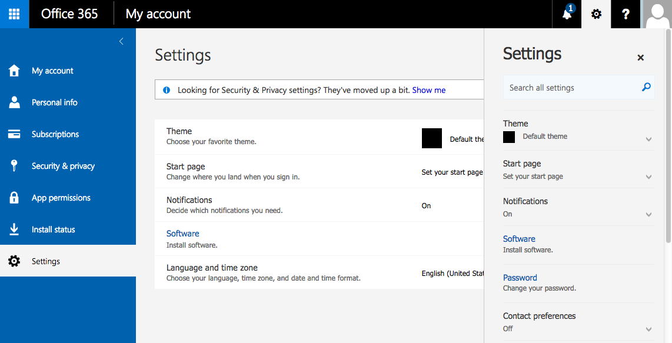This screenshot has width=672, height=343.
Task: Expand the Start page dropdown chevron
Action: click(x=648, y=177)
